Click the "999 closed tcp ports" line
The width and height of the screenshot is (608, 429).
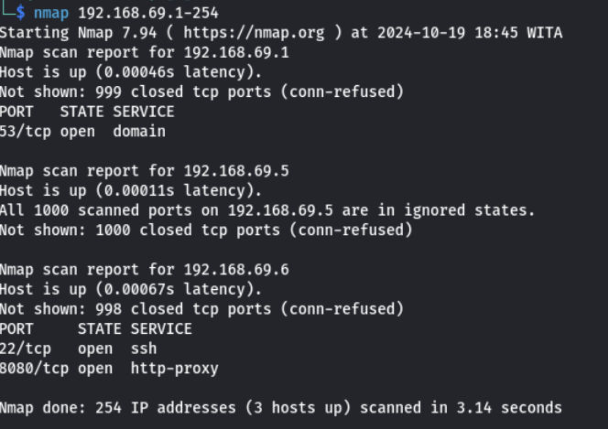(201, 92)
